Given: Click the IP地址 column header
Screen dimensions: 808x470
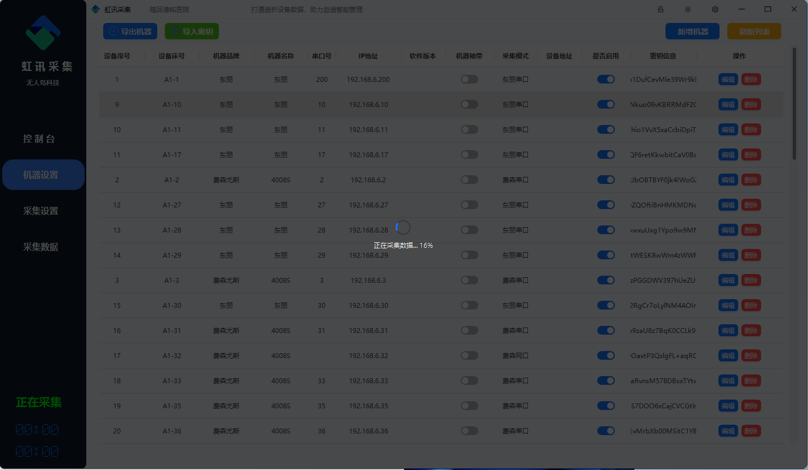Looking at the screenshot, I should tap(368, 56).
